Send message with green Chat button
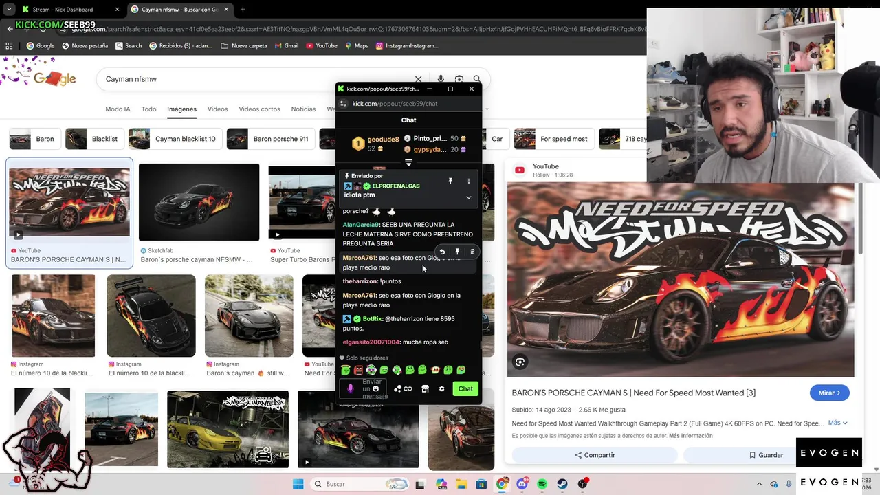This screenshot has height=495, width=880. point(465,388)
